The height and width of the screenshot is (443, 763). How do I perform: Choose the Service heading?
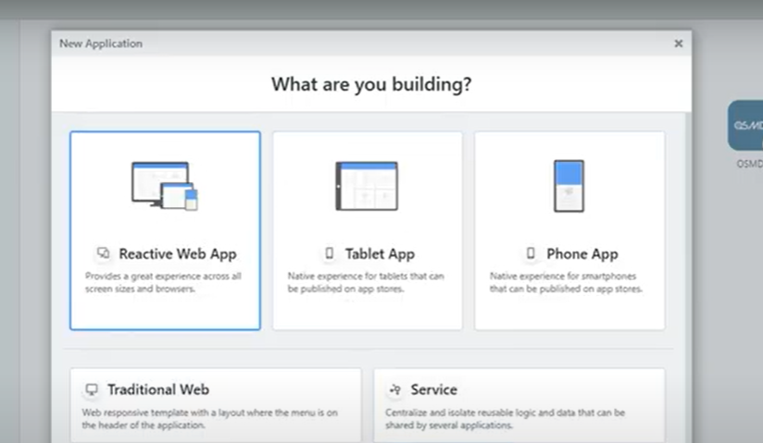tap(434, 390)
